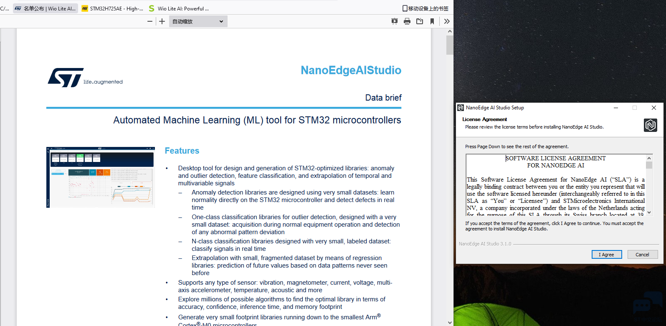The height and width of the screenshot is (326, 666).
Task: Open the 名单公布 | Wio Lite AI bookmark
Action: click(46, 8)
